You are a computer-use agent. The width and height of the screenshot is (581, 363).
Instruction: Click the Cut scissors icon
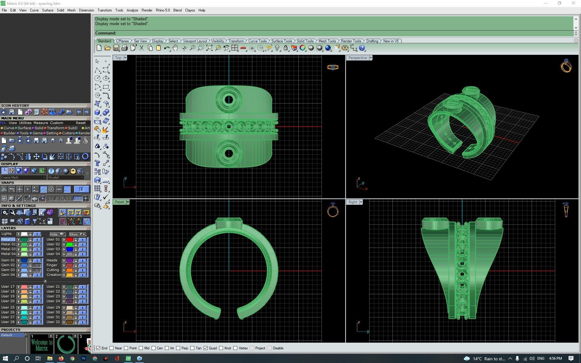coord(142,48)
